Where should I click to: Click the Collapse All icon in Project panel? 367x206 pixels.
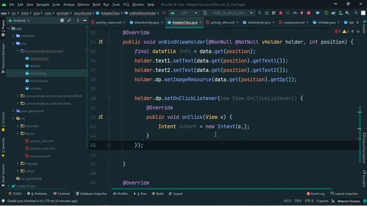pos(69,21)
